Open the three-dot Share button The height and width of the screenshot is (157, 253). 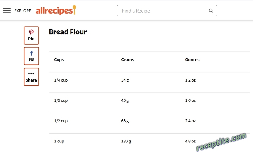coord(31,77)
